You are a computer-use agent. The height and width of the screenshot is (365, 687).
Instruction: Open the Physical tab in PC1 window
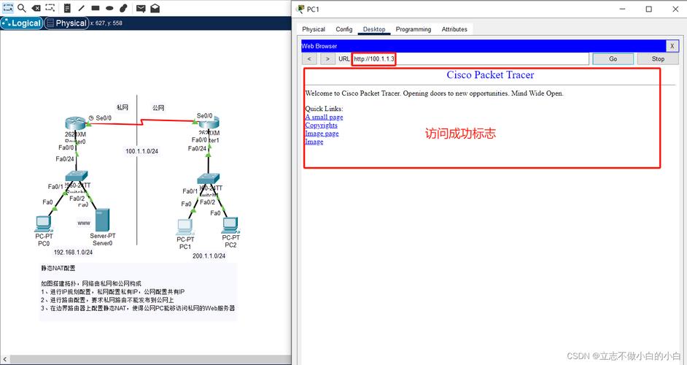click(x=314, y=29)
